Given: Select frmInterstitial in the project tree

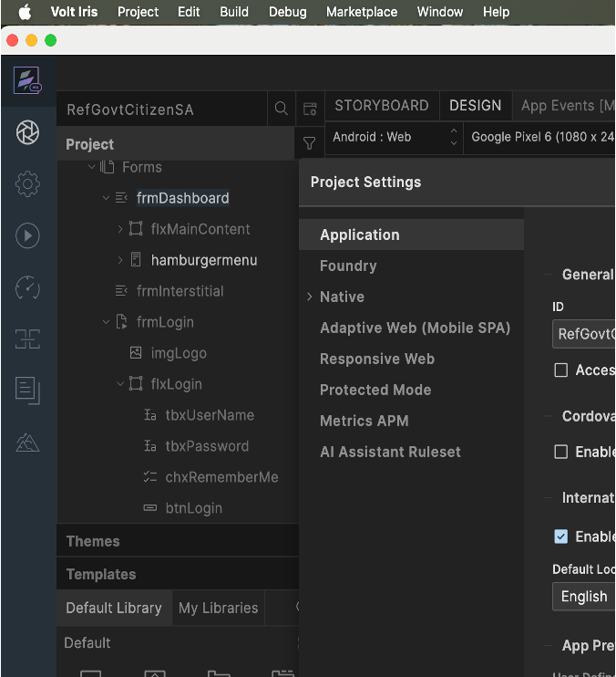Looking at the screenshot, I should click(x=180, y=291).
